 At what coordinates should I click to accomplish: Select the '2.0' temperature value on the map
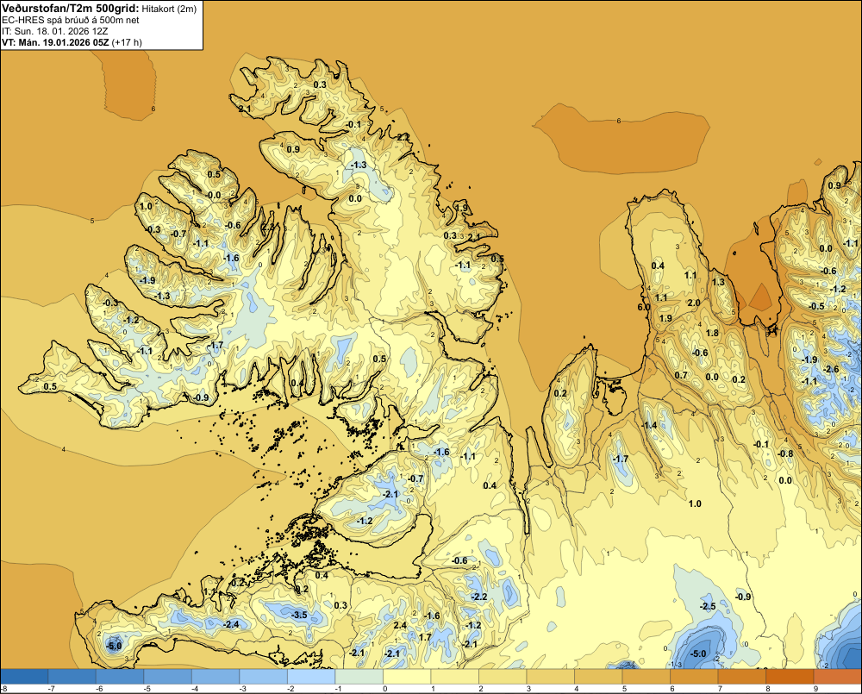[x=694, y=303]
